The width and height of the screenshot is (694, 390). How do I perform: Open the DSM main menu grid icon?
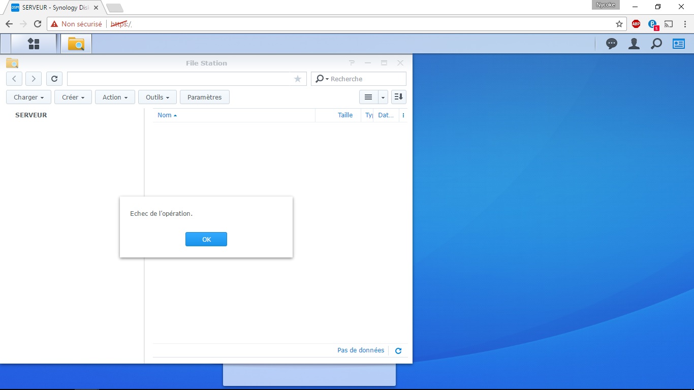coord(34,44)
